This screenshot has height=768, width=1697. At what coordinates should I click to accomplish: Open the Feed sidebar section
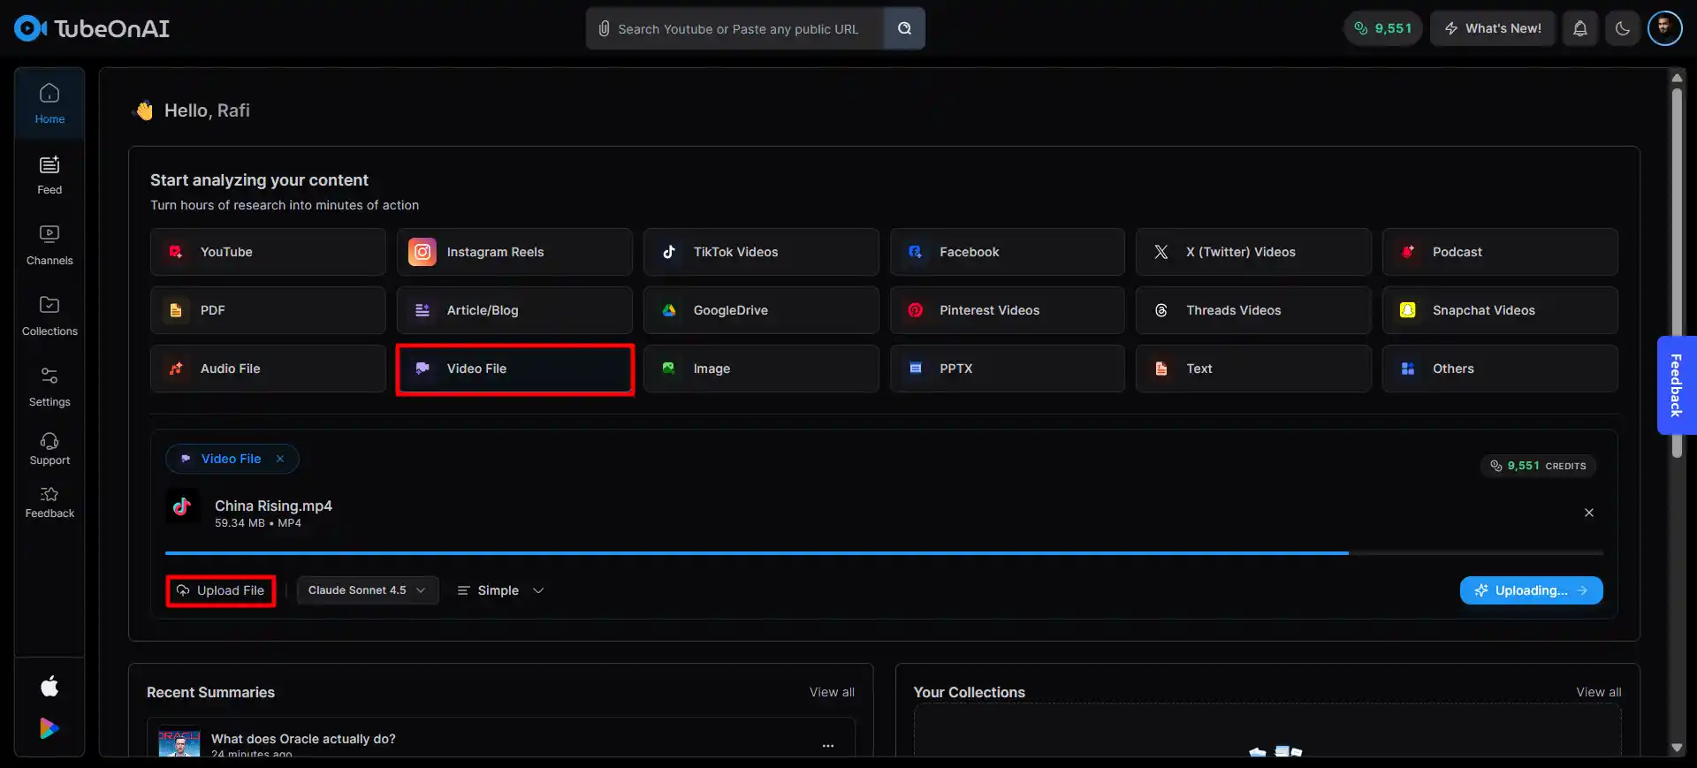[x=49, y=175]
